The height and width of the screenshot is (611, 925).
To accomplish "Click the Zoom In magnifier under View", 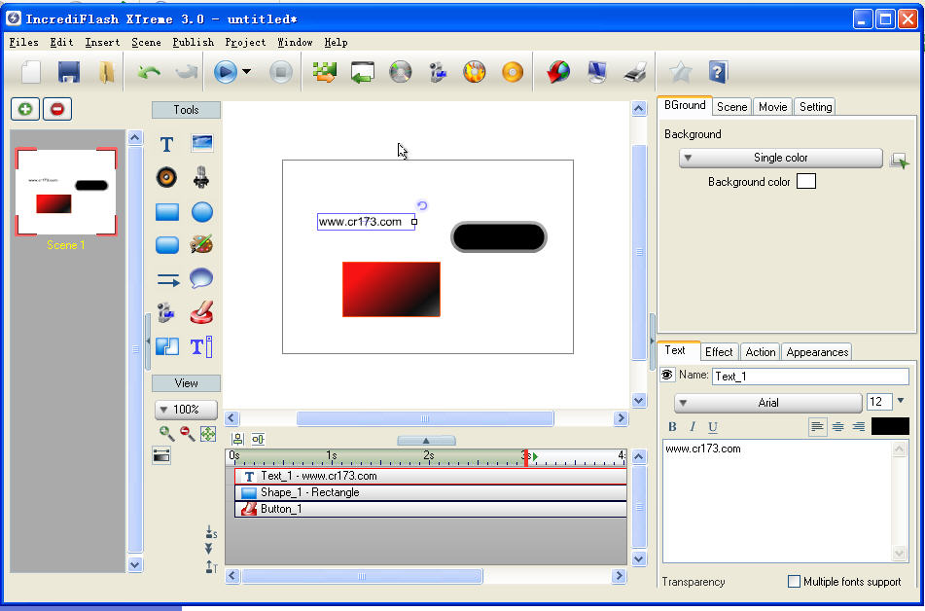I will pos(165,433).
